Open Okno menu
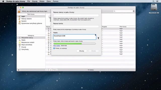This screenshot has height=90, width=161. tap(49, 1)
